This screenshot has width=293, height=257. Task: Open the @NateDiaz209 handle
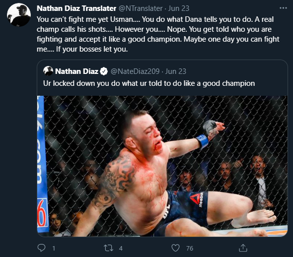click(x=135, y=71)
